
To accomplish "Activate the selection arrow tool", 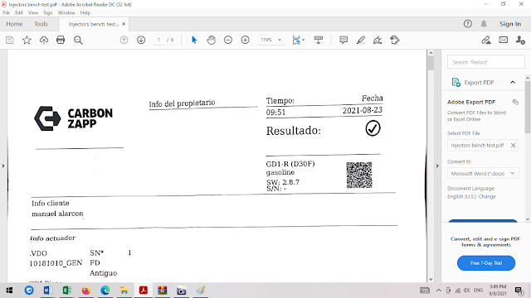I will (x=194, y=41).
